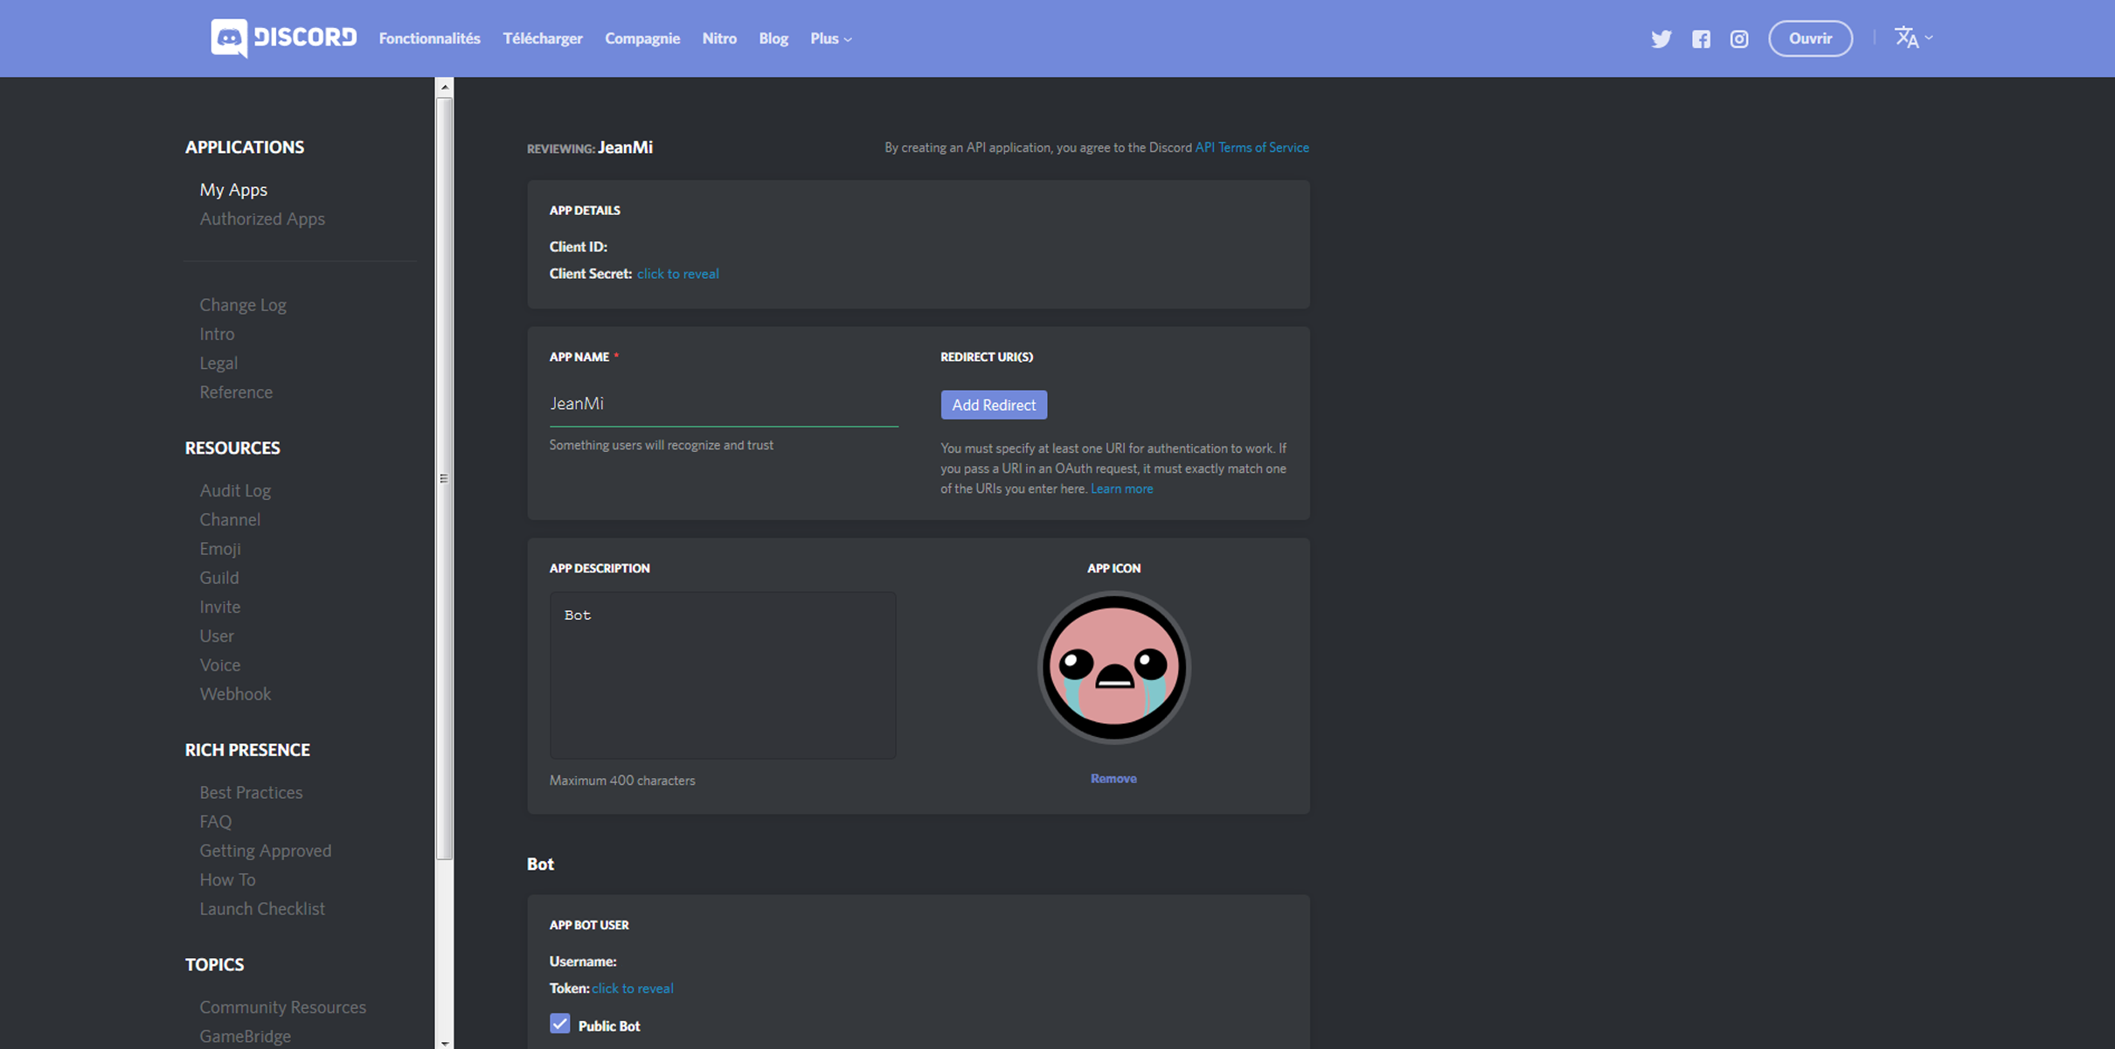Open User resource docs
2115x1049 pixels.
pyautogui.click(x=217, y=636)
